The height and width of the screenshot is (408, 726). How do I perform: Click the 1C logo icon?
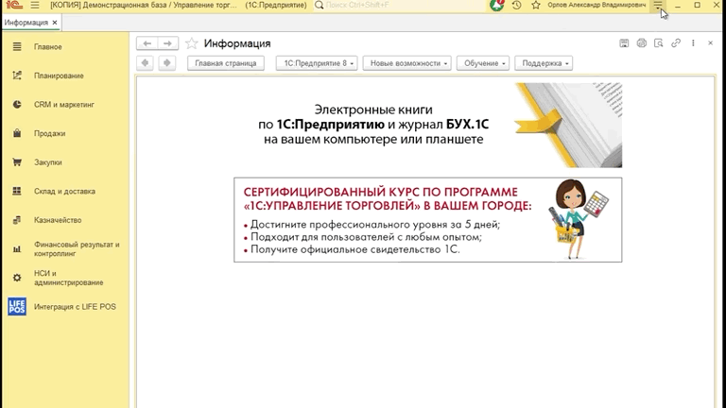coord(15,5)
